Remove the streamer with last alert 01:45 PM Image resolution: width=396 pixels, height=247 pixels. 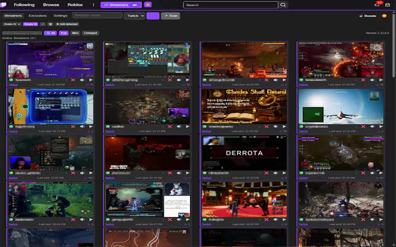click(170, 80)
